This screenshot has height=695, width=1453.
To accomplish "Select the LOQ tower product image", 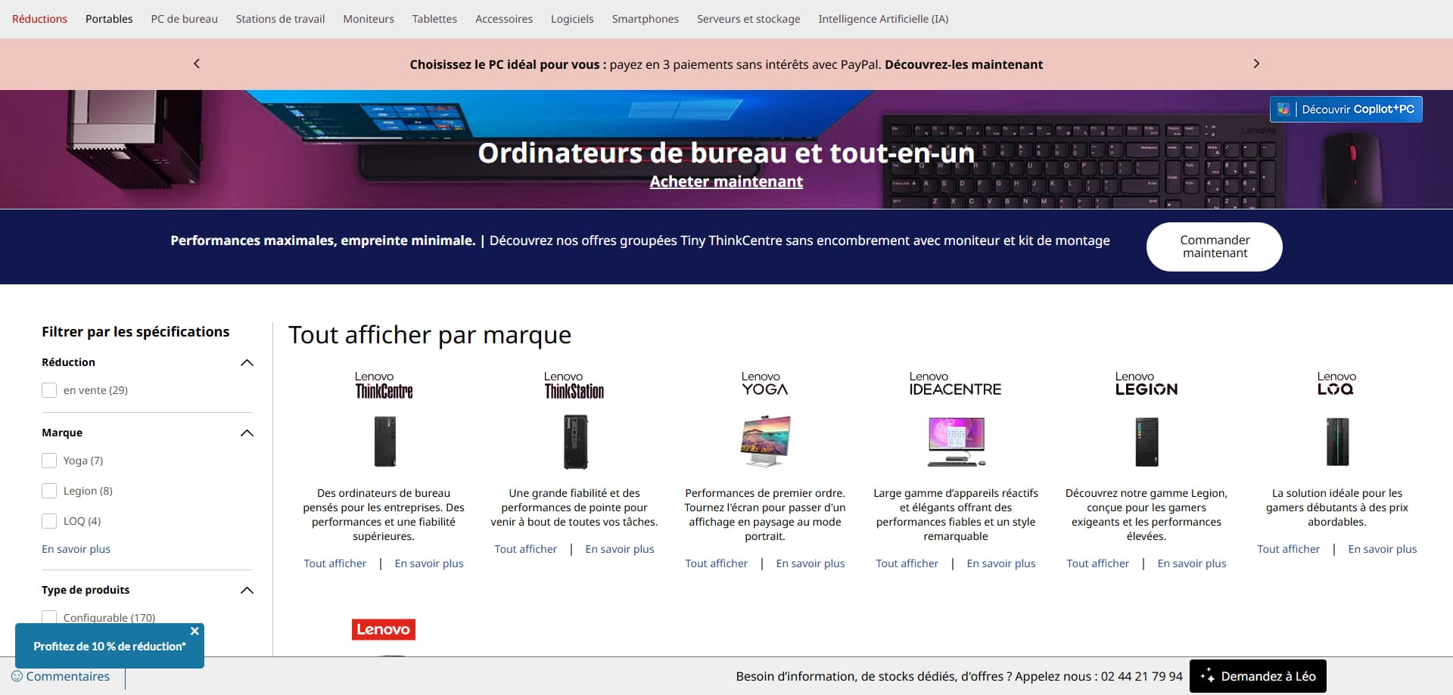I will [1337, 442].
